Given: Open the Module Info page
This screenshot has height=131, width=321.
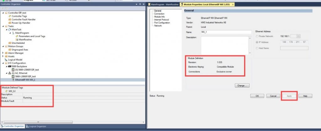Looking at the screenshot, I should 159,17.
